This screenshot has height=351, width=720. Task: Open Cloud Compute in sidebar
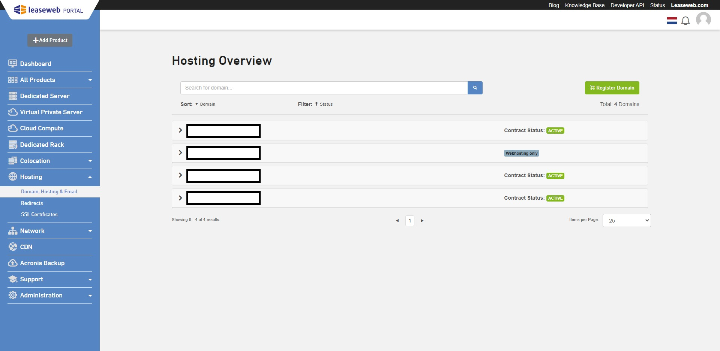click(42, 128)
